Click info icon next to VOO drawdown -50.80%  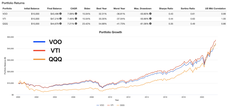[150, 14]
